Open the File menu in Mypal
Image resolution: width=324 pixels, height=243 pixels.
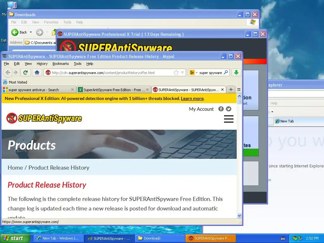[6, 64]
